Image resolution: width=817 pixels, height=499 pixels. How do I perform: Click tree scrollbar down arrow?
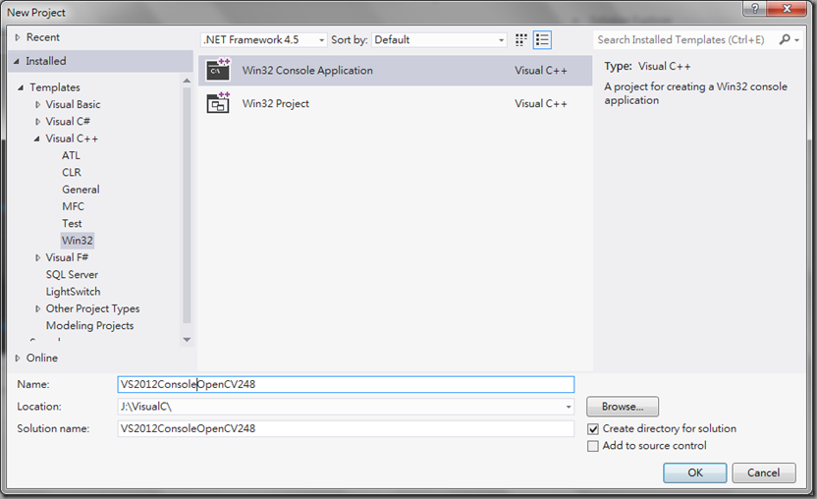click(x=187, y=340)
